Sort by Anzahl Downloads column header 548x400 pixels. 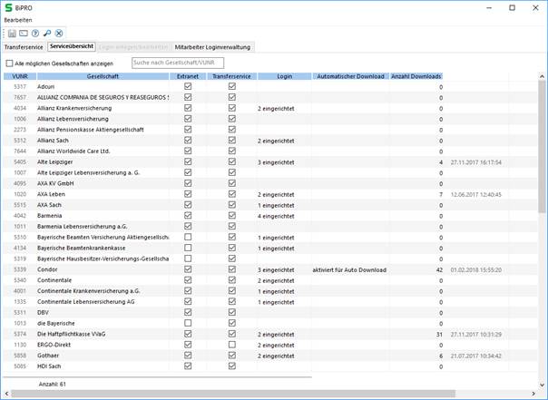pyautogui.click(x=416, y=76)
